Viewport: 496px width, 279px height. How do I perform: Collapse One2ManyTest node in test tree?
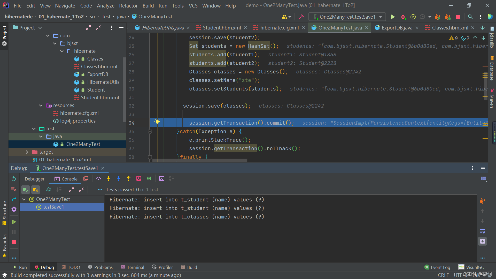click(x=24, y=199)
